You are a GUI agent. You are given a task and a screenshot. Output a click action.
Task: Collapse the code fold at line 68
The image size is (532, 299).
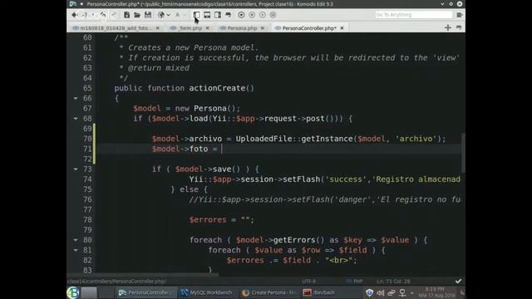76,119
